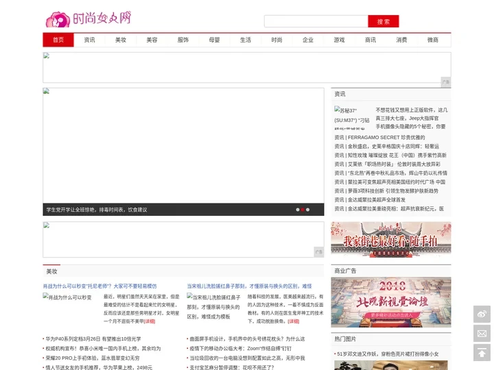Open the 美妆 navigation tab
The height and width of the screenshot is (370, 494).
tap(121, 40)
